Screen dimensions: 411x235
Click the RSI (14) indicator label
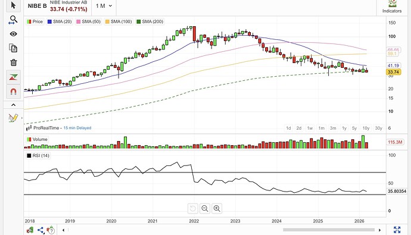pyautogui.click(x=38, y=155)
